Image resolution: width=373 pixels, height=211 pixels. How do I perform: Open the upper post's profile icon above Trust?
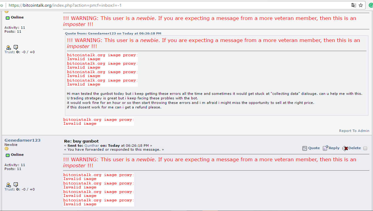(x=9, y=48)
